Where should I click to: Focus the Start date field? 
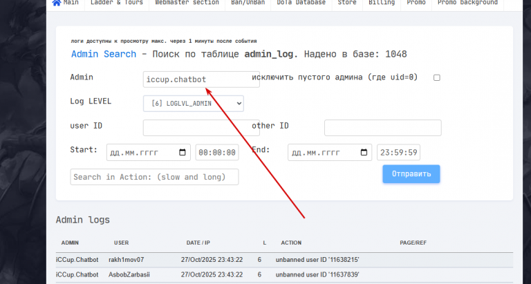(149, 152)
